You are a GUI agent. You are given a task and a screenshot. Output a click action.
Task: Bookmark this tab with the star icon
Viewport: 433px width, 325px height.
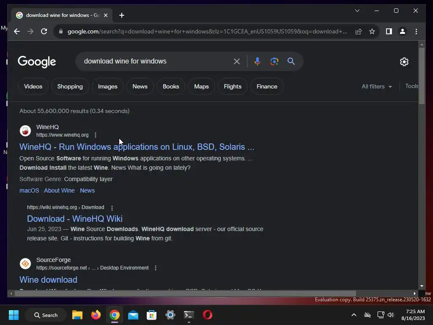(x=372, y=31)
